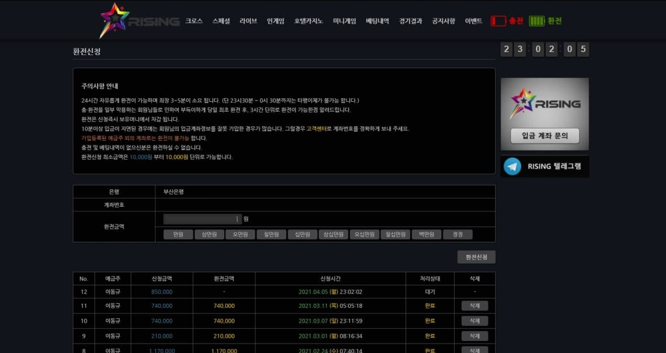Add 오만원 to the amount
The image size is (666, 353).
240,234
